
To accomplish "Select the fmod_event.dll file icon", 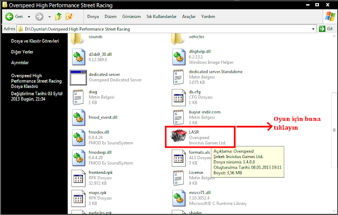I will pos(79,118).
